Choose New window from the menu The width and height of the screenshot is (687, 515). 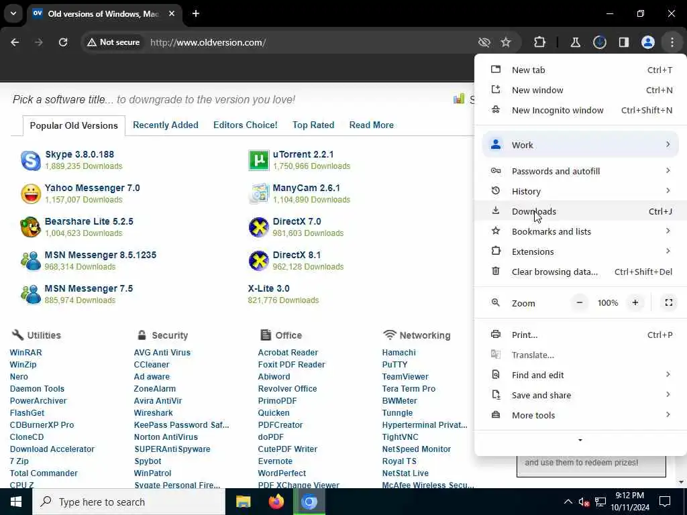pyautogui.click(x=580, y=90)
